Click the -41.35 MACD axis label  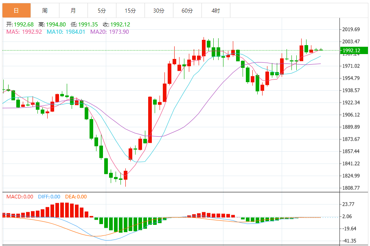point(349,241)
